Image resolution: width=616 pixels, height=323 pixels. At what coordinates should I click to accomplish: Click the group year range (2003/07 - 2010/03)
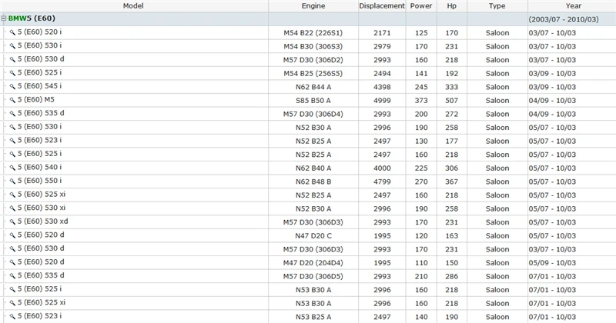tap(564, 19)
